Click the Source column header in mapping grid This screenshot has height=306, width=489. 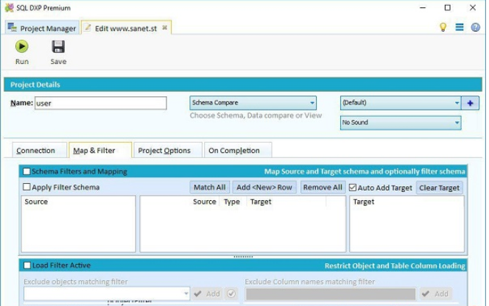(205, 202)
